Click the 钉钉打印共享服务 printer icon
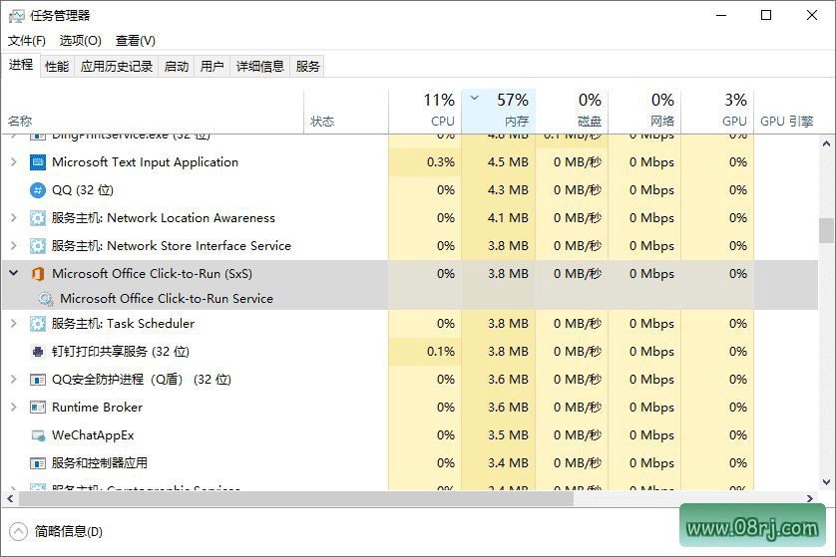The width and height of the screenshot is (836, 557). (x=38, y=352)
